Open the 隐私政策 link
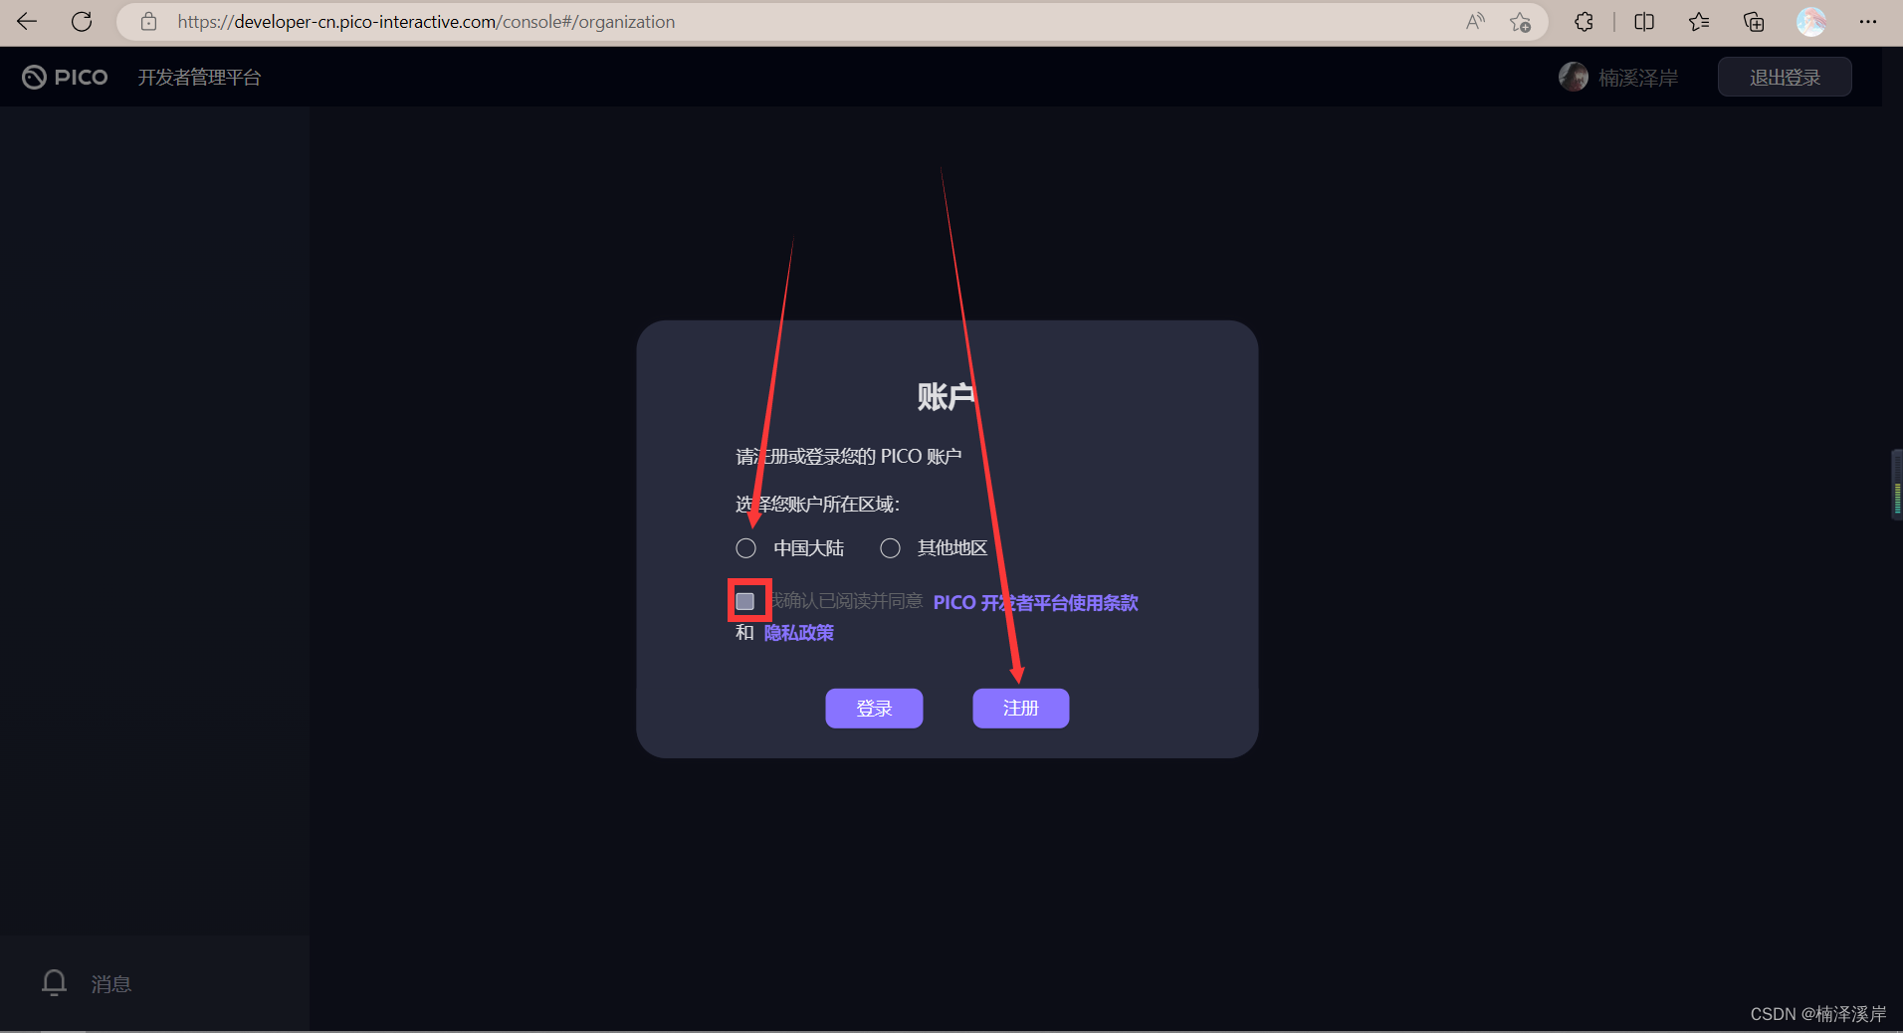Viewport: 1903px width, 1033px height. click(798, 633)
